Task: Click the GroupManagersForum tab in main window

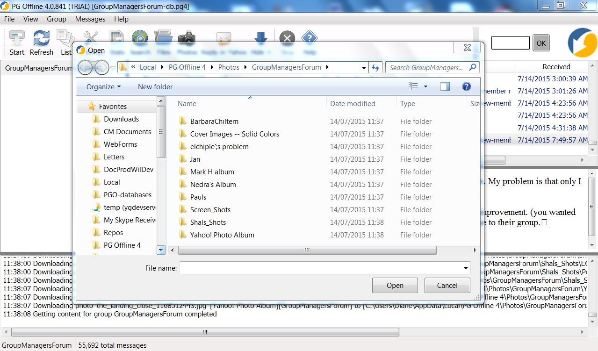Action: (x=38, y=68)
